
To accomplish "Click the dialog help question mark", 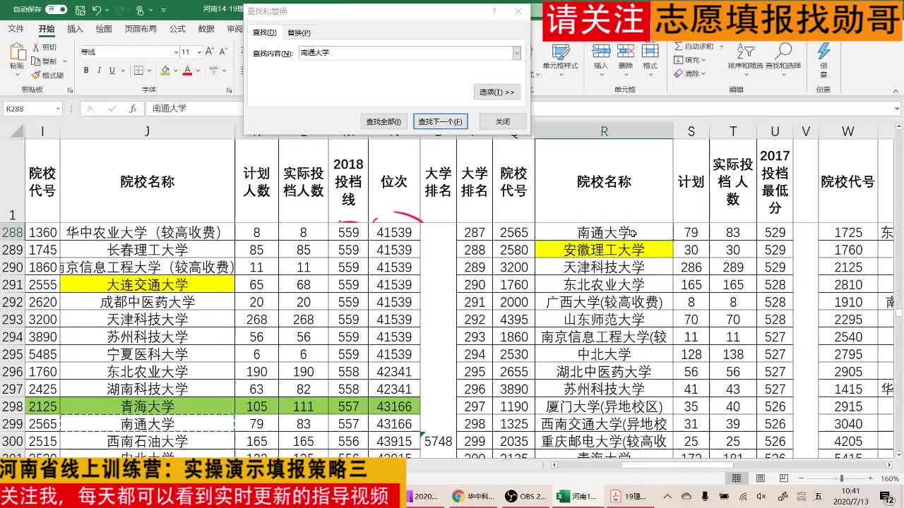I will (494, 11).
